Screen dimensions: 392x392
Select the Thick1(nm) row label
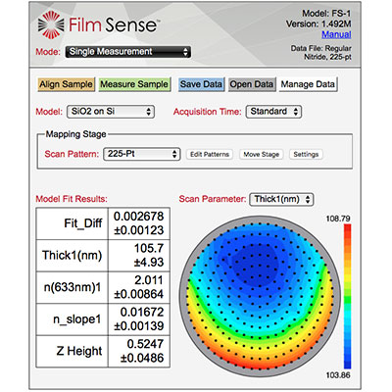click(72, 255)
